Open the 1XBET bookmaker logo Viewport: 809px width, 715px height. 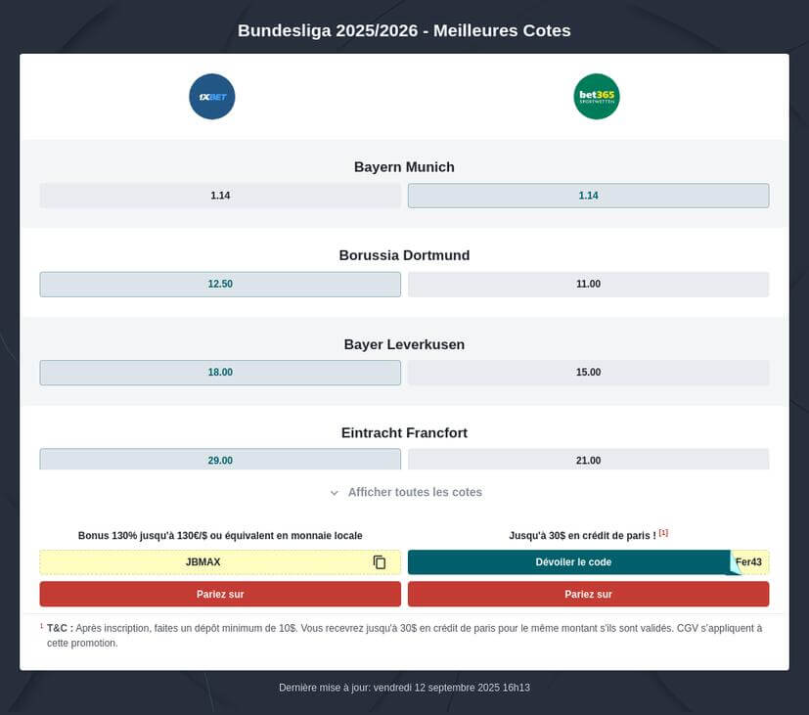click(x=212, y=97)
